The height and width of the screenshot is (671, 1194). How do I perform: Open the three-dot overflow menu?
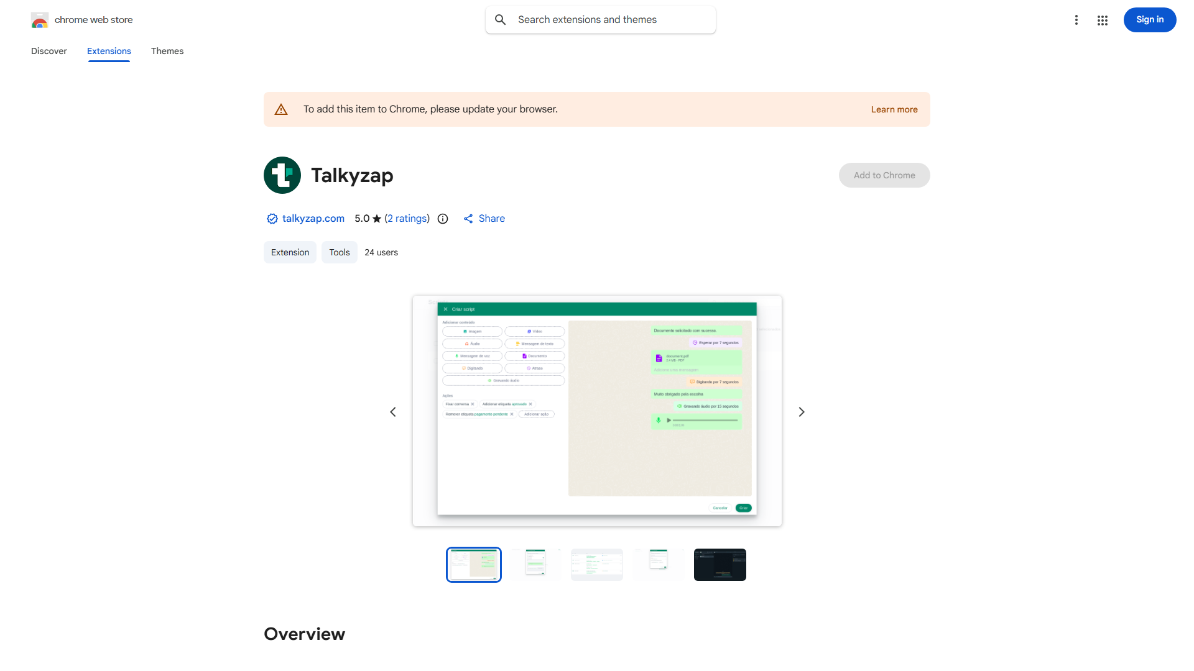pos(1076,20)
